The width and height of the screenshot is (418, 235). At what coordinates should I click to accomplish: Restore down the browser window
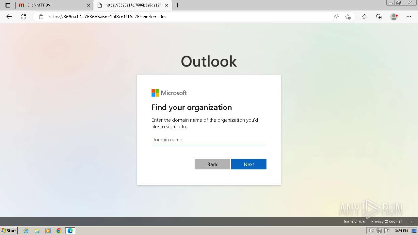click(398, 3)
